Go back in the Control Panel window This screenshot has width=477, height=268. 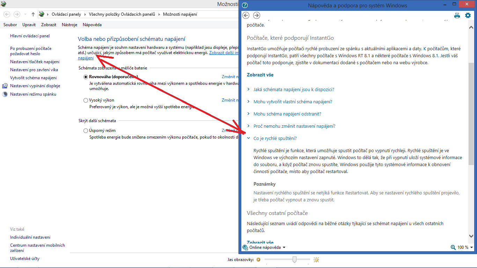(x=7, y=14)
